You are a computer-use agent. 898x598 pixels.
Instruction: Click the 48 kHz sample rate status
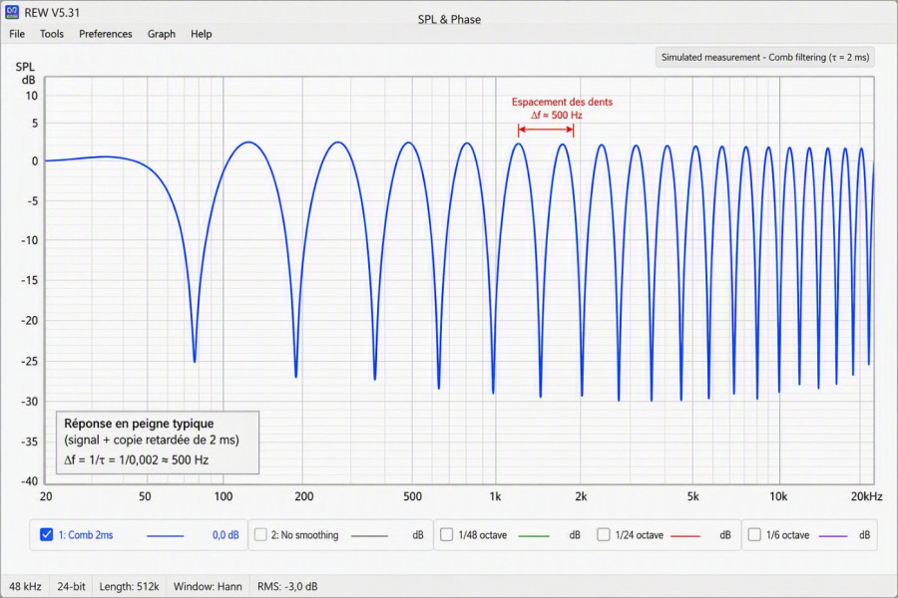pyautogui.click(x=25, y=587)
